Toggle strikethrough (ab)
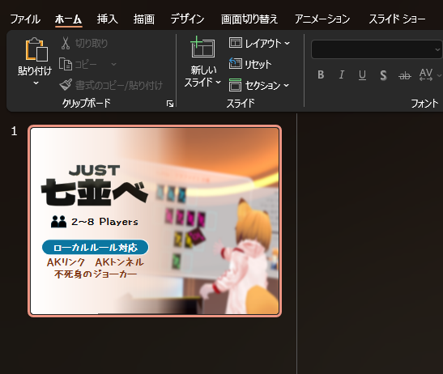The width and height of the screenshot is (443, 374). [405, 75]
